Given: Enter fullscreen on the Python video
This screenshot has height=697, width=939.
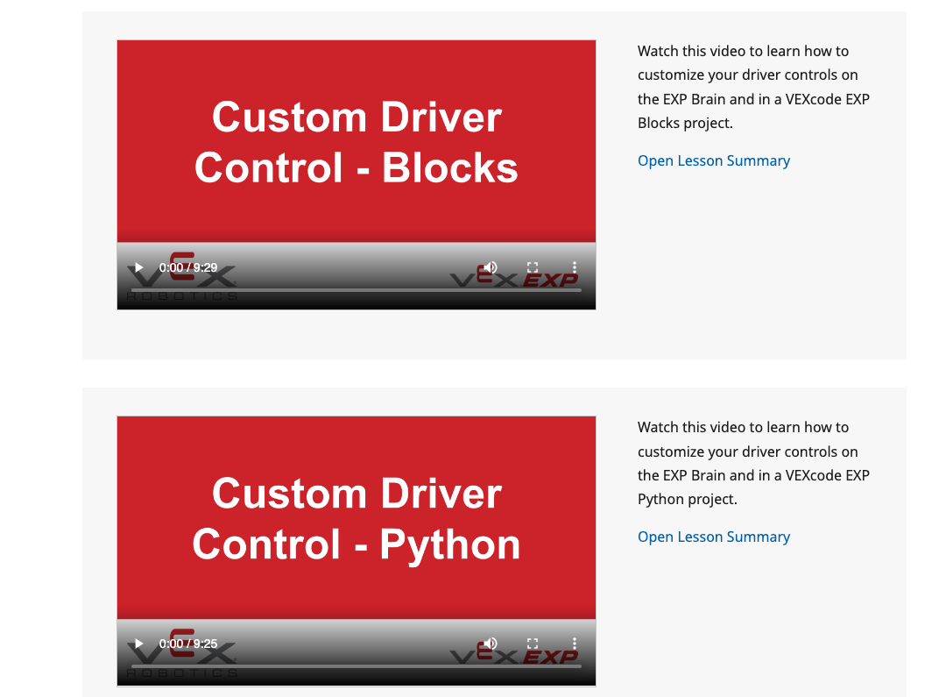Looking at the screenshot, I should coord(533,643).
